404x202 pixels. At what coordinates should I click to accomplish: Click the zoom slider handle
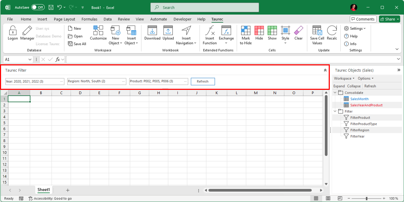367,199
